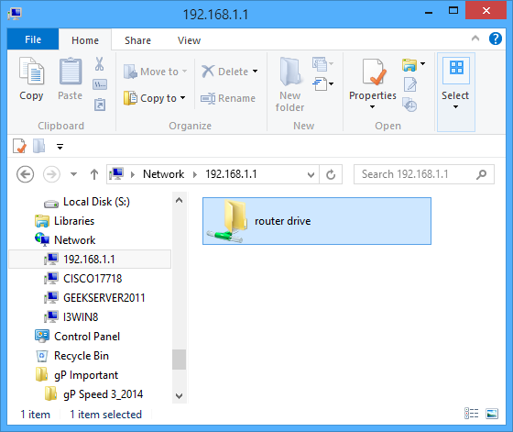513x432 pixels.
Task: Expand the Select dropdown menu
Action: pos(456,92)
